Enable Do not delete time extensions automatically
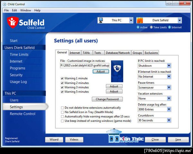193x154 pixels. coord(62,108)
